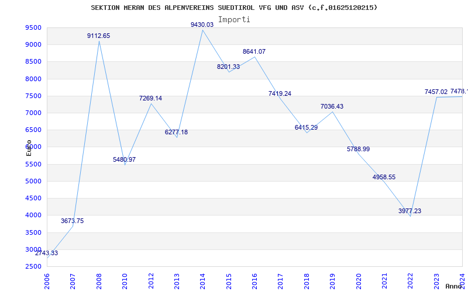Select the 5788.99 data label

(358, 149)
